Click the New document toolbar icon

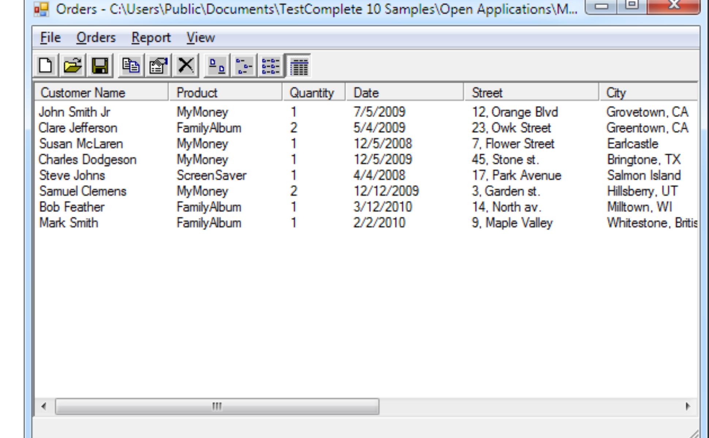(45, 66)
